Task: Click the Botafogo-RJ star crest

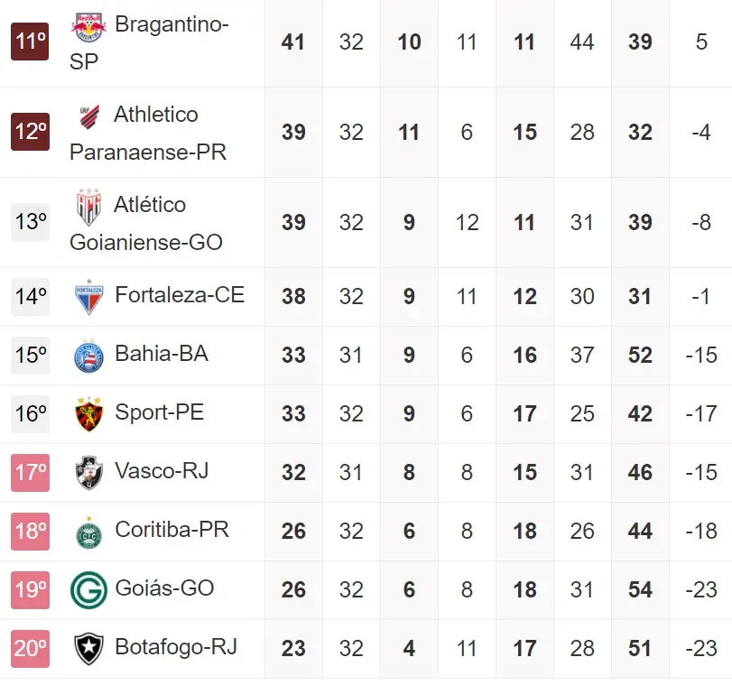Action: (88, 649)
